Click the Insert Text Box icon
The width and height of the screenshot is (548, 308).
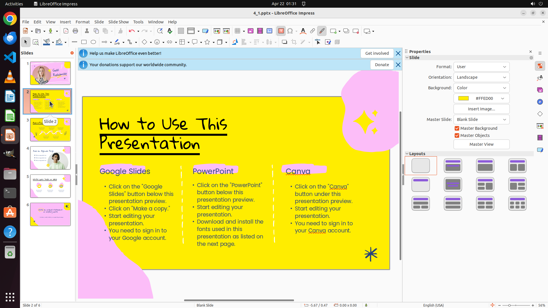281,31
